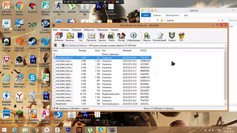Open the recording toolbar dropdown triangle
237x133 pixels.
[x=65, y=2]
